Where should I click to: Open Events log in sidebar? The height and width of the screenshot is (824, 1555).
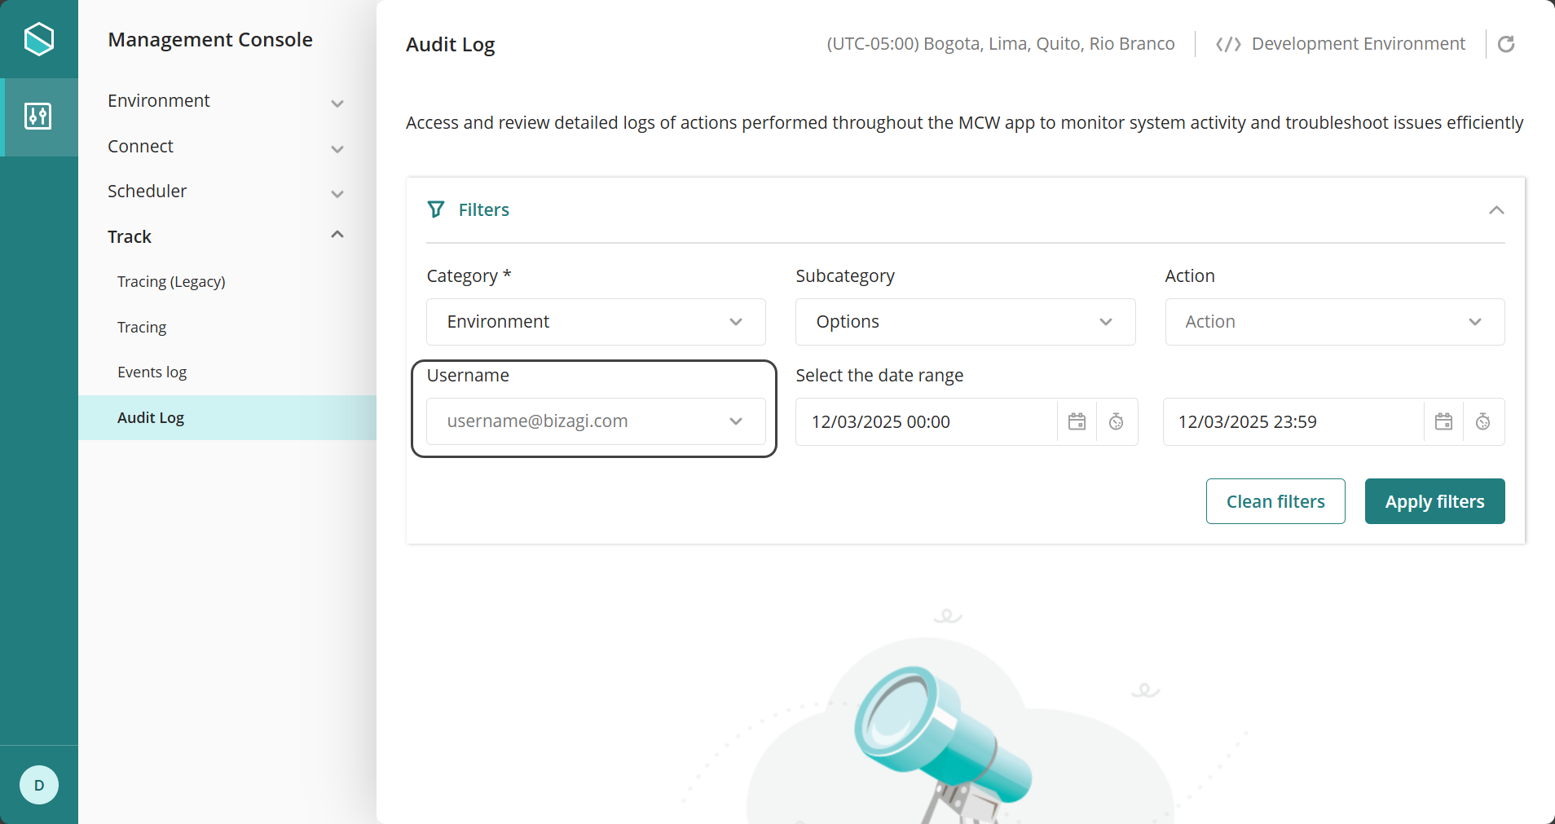coord(152,372)
